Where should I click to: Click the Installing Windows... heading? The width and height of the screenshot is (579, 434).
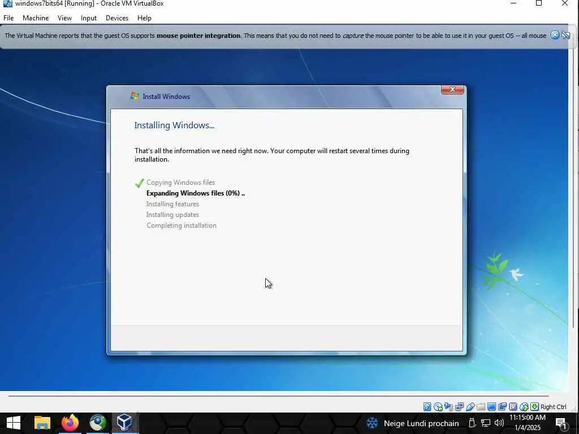(174, 125)
